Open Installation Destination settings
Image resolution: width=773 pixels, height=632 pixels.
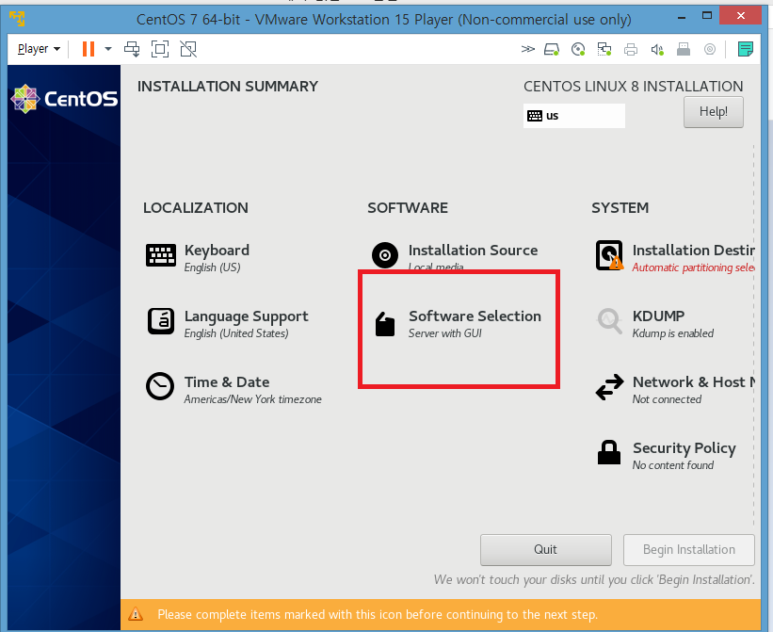click(x=674, y=258)
